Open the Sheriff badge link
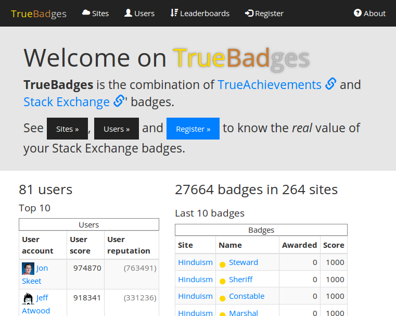This screenshot has height=316, width=396. coord(241,280)
